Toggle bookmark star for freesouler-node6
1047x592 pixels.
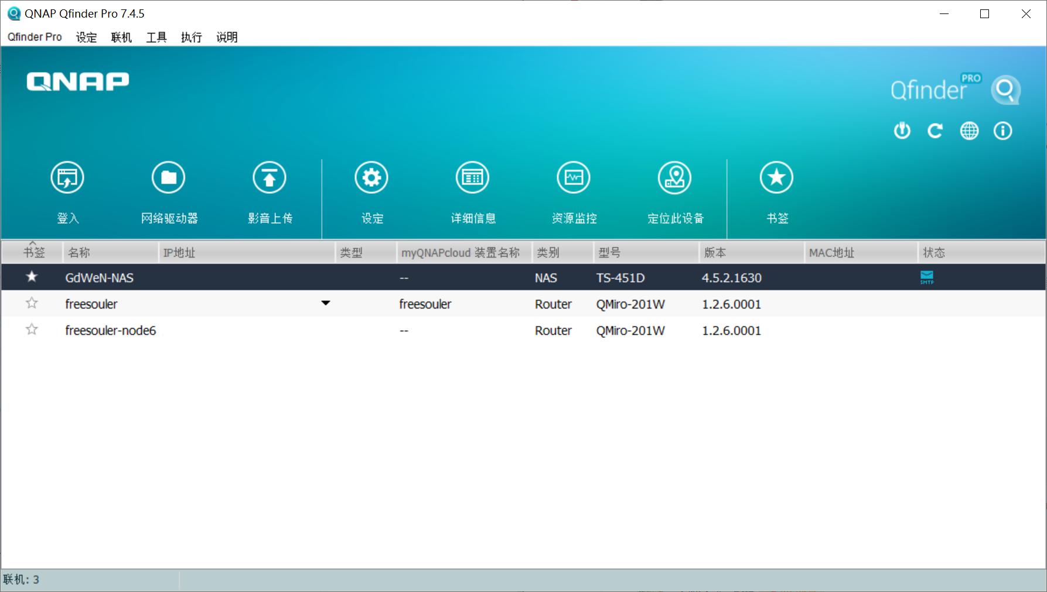32,330
